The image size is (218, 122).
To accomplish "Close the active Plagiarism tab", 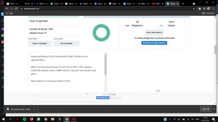I will [177, 4].
